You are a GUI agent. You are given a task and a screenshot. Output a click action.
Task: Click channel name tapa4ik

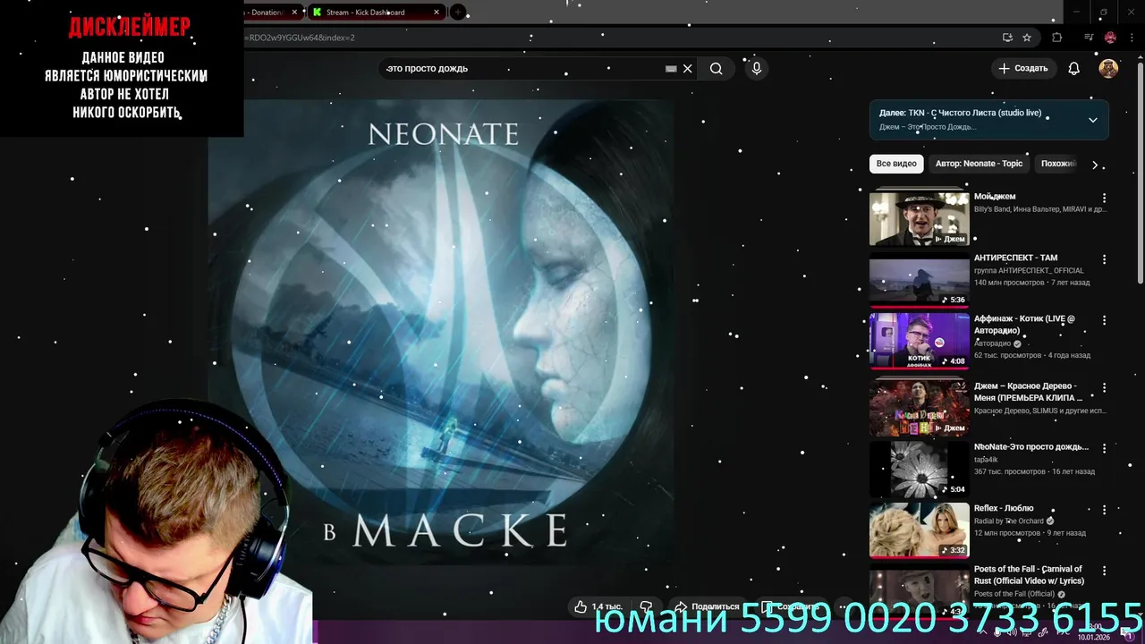click(986, 460)
